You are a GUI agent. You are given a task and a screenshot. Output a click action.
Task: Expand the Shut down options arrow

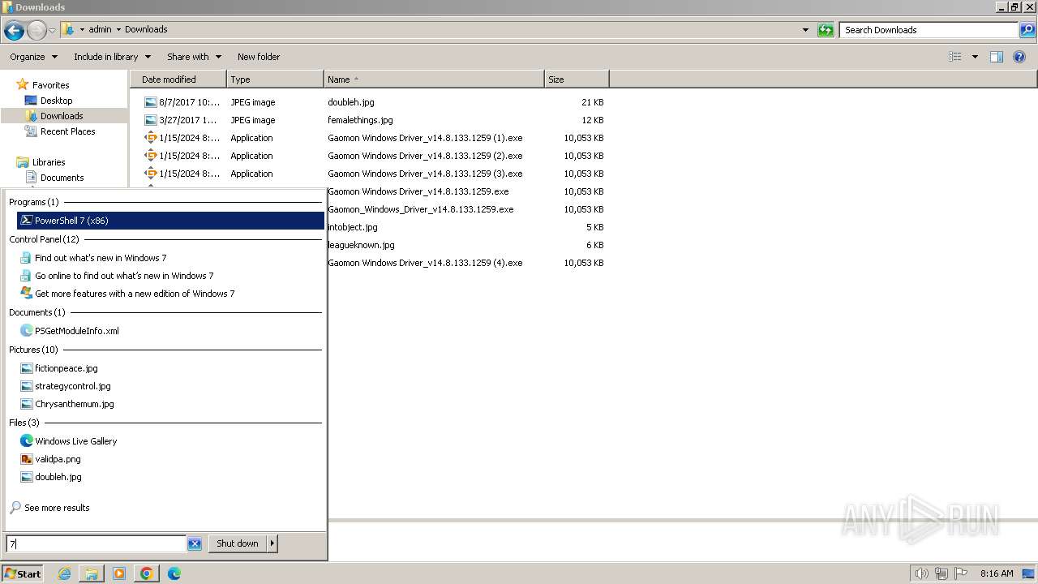(272, 543)
